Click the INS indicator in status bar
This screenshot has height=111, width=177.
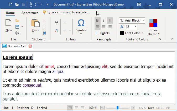tap(168, 108)
